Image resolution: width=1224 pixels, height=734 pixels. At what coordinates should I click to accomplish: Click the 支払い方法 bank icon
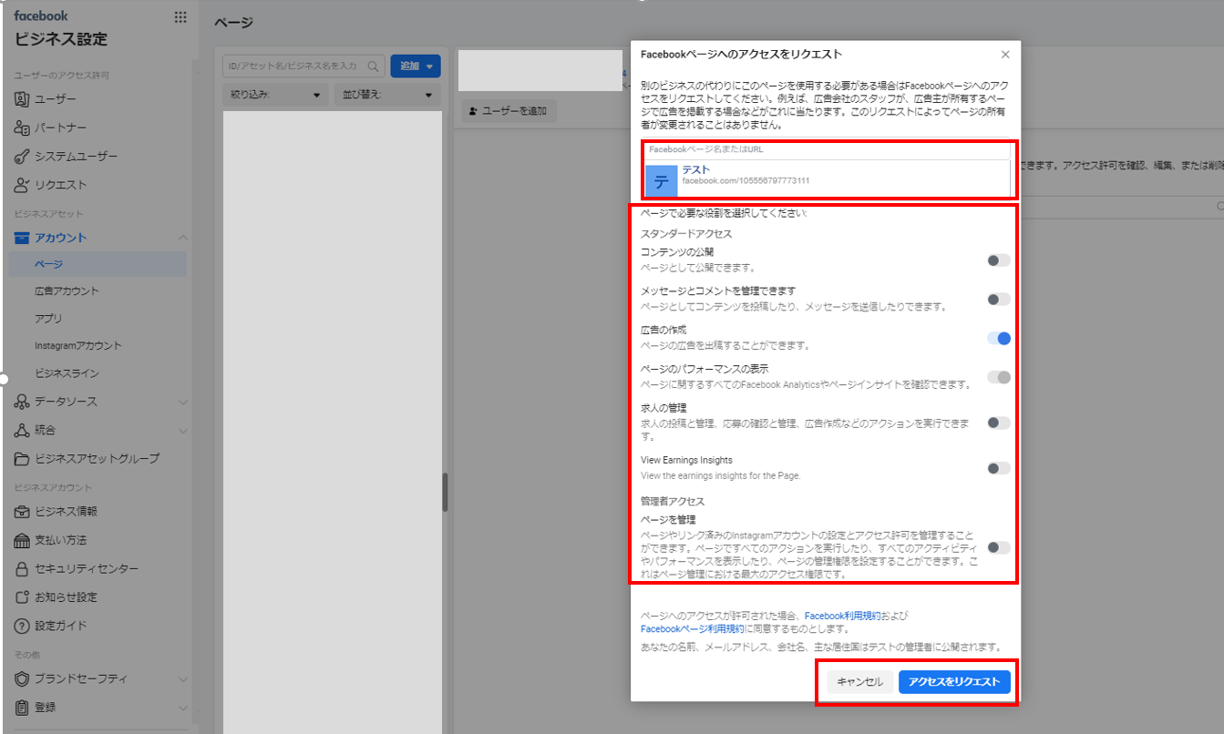23,541
